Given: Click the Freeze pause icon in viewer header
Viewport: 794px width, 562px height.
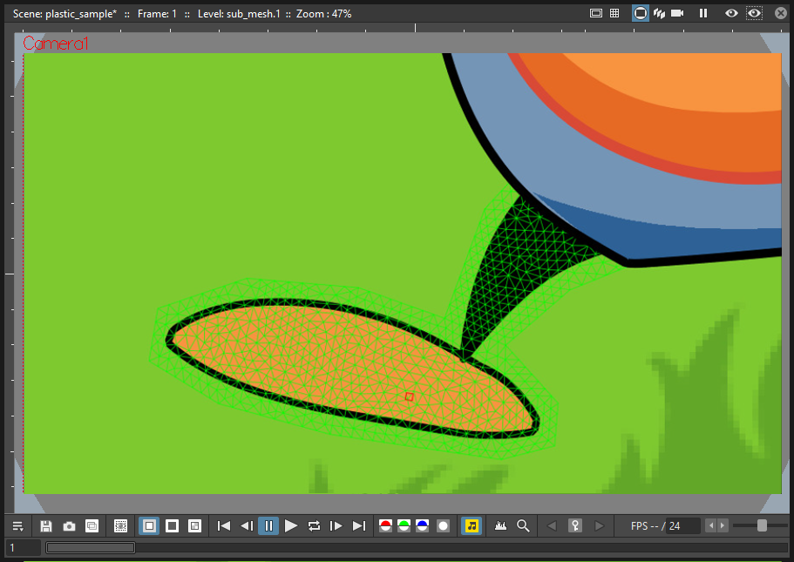Looking at the screenshot, I should coord(703,13).
